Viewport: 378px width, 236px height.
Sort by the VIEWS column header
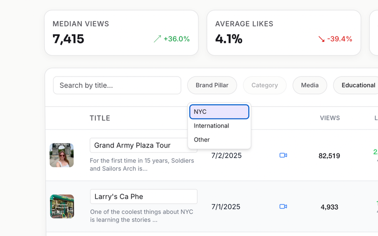(x=330, y=118)
